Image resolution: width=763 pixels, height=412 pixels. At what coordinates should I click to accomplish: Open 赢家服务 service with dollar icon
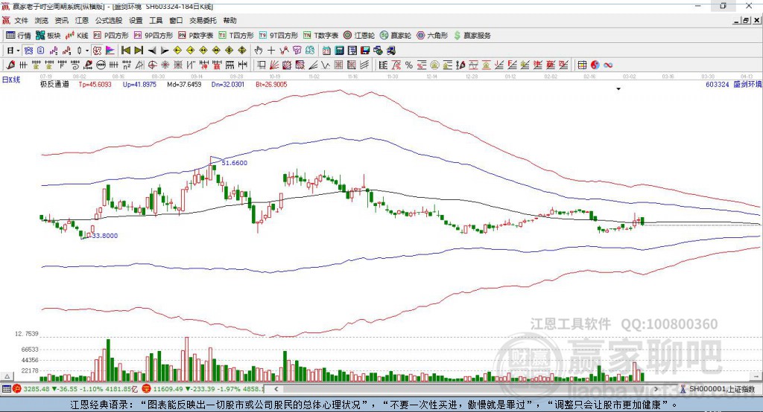[x=472, y=36]
